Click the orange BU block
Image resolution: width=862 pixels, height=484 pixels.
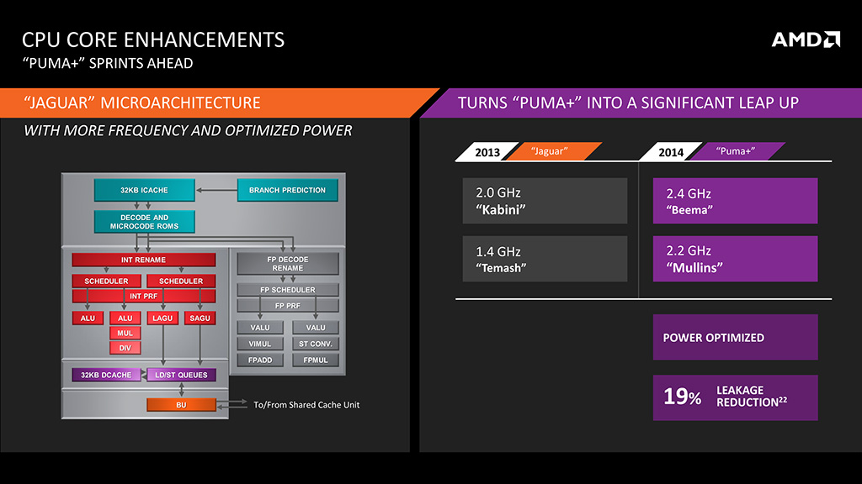click(x=181, y=404)
